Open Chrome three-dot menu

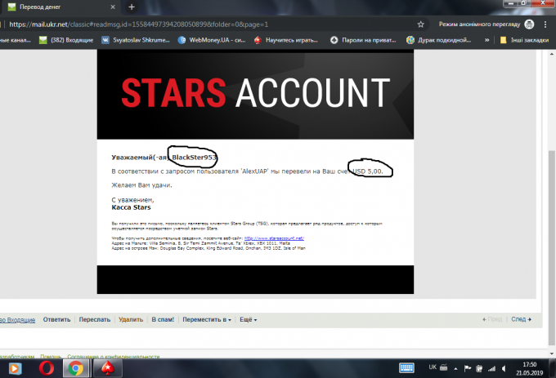[545, 24]
